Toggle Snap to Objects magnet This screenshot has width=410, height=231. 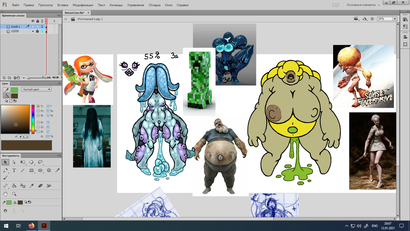pyautogui.click(x=5, y=211)
